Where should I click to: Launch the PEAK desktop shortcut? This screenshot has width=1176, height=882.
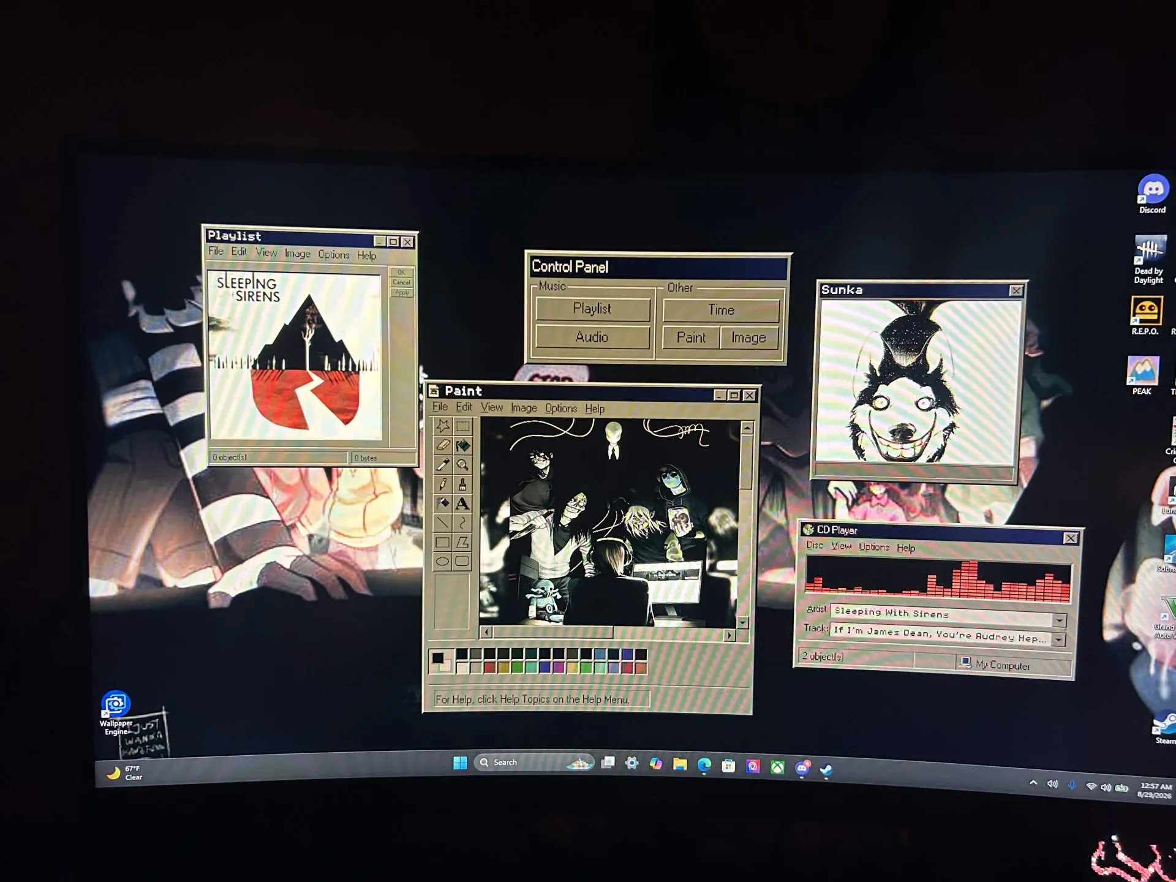(1142, 375)
